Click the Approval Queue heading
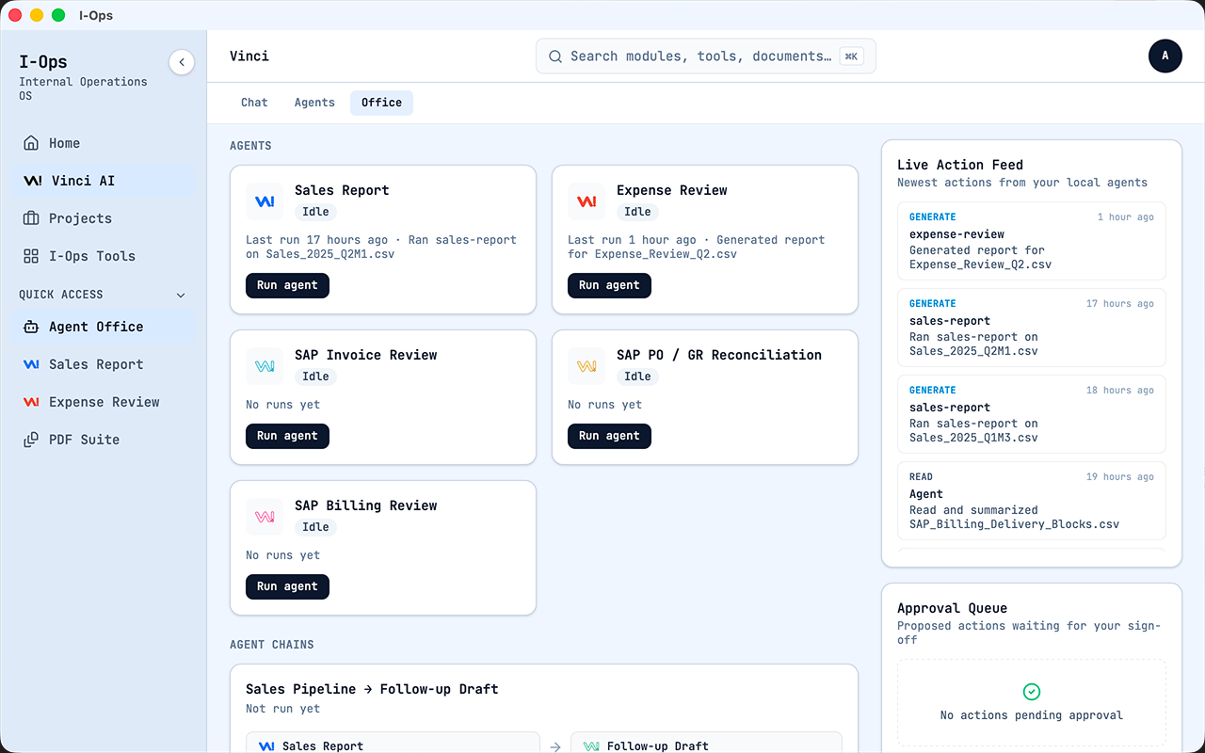This screenshot has width=1205, height=753. pos(952,608)
